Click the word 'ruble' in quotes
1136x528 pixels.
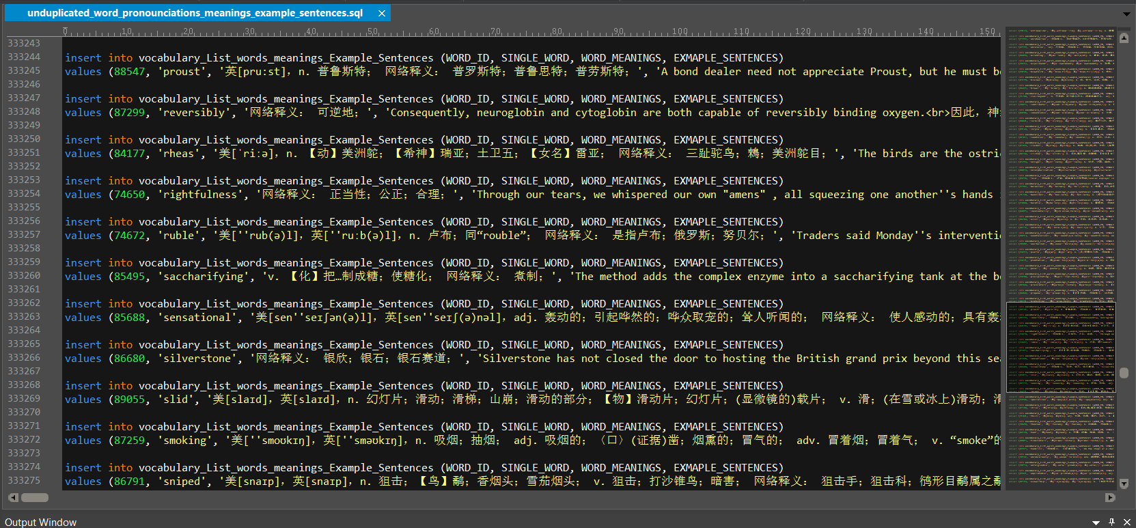178,236
